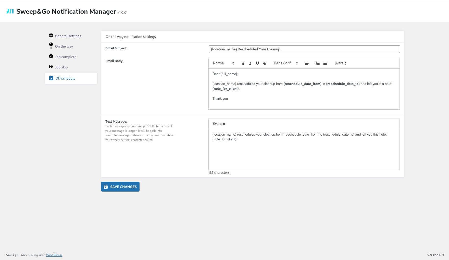Apply underline formatting in editor toolbar
The image size is (449, 260).
257,63
